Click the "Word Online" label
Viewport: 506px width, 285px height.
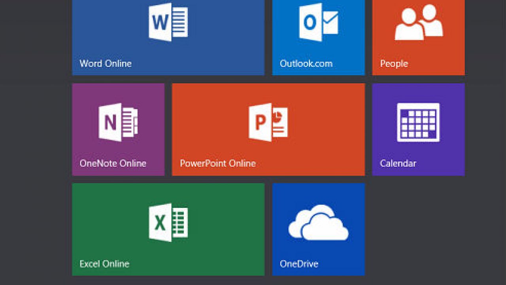106,63
